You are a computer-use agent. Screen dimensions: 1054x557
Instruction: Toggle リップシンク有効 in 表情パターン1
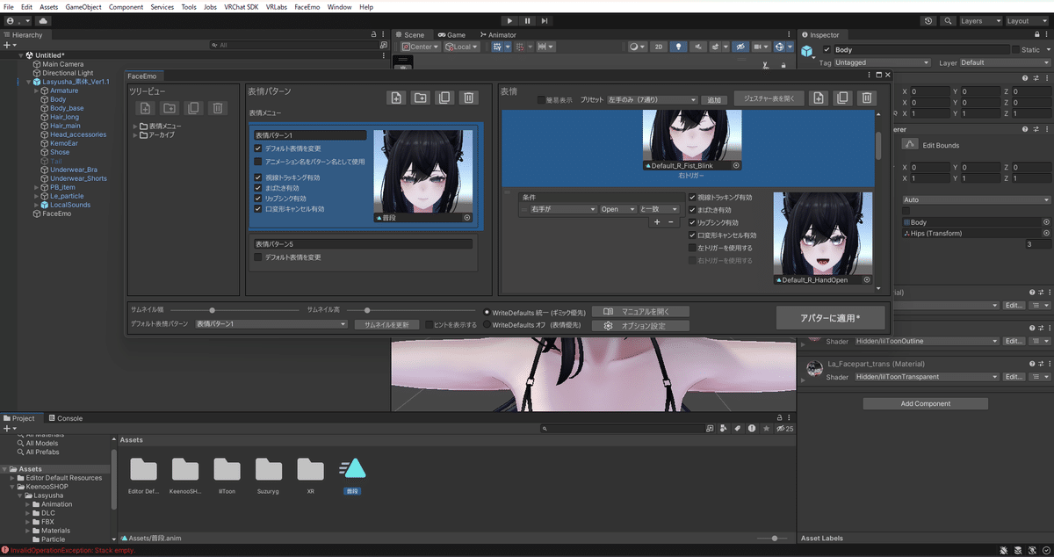[x=258, y=199]
